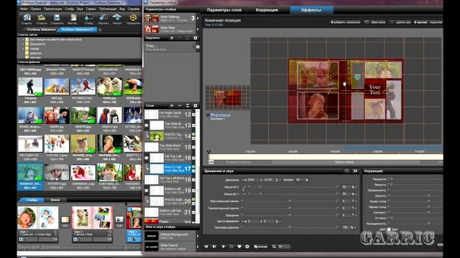Enable the Яркость correction checkbox
The height and width of the screenshot is (258, 460).
[x=389, y=196]
